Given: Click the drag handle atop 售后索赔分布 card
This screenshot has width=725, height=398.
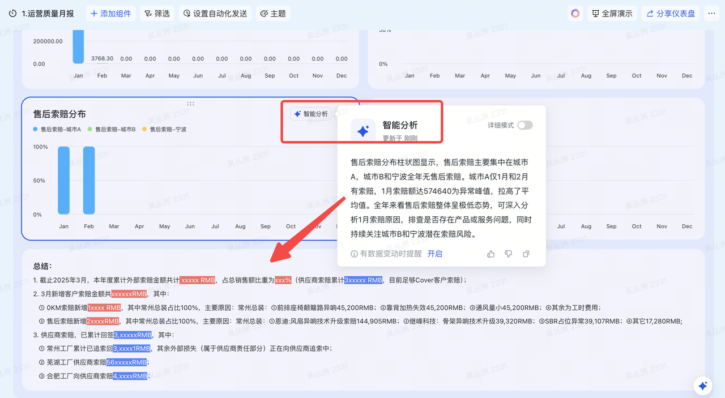Looking at the screenshot, I should 190,104.
